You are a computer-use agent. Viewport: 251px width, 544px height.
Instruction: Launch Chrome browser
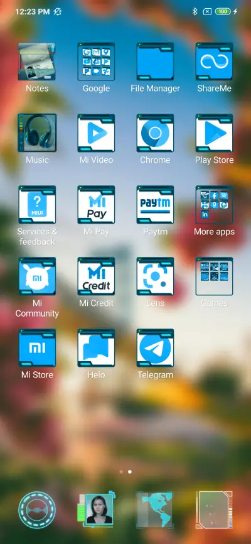pos(155,133)
